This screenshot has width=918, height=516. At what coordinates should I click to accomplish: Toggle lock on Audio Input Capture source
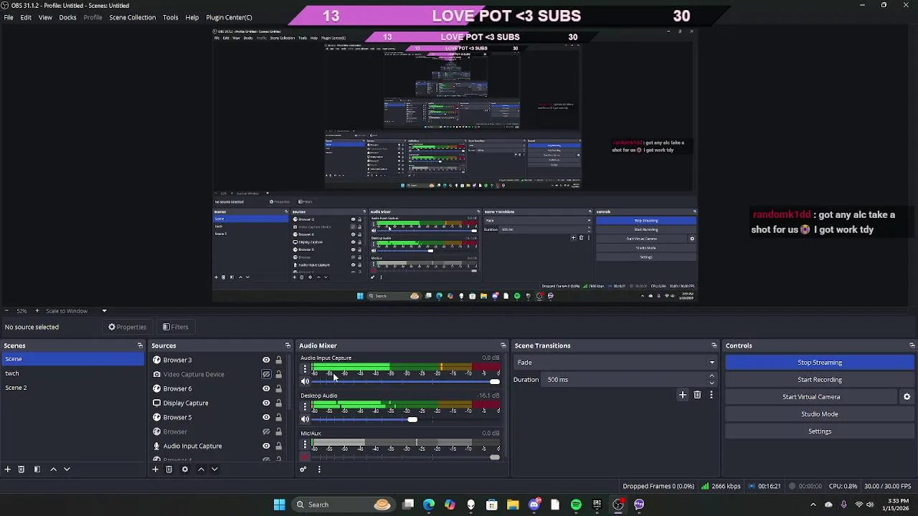coord(279,446)
